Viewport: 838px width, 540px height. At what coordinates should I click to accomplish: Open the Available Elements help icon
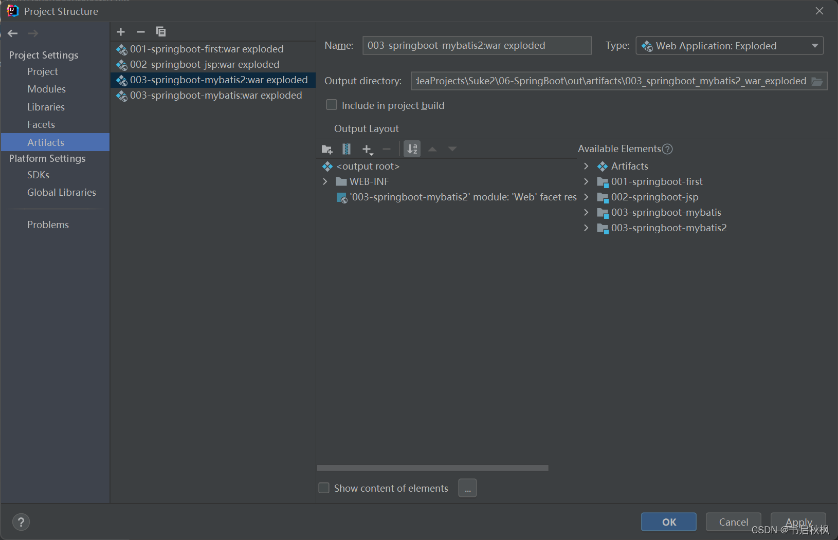coord(667,149)
